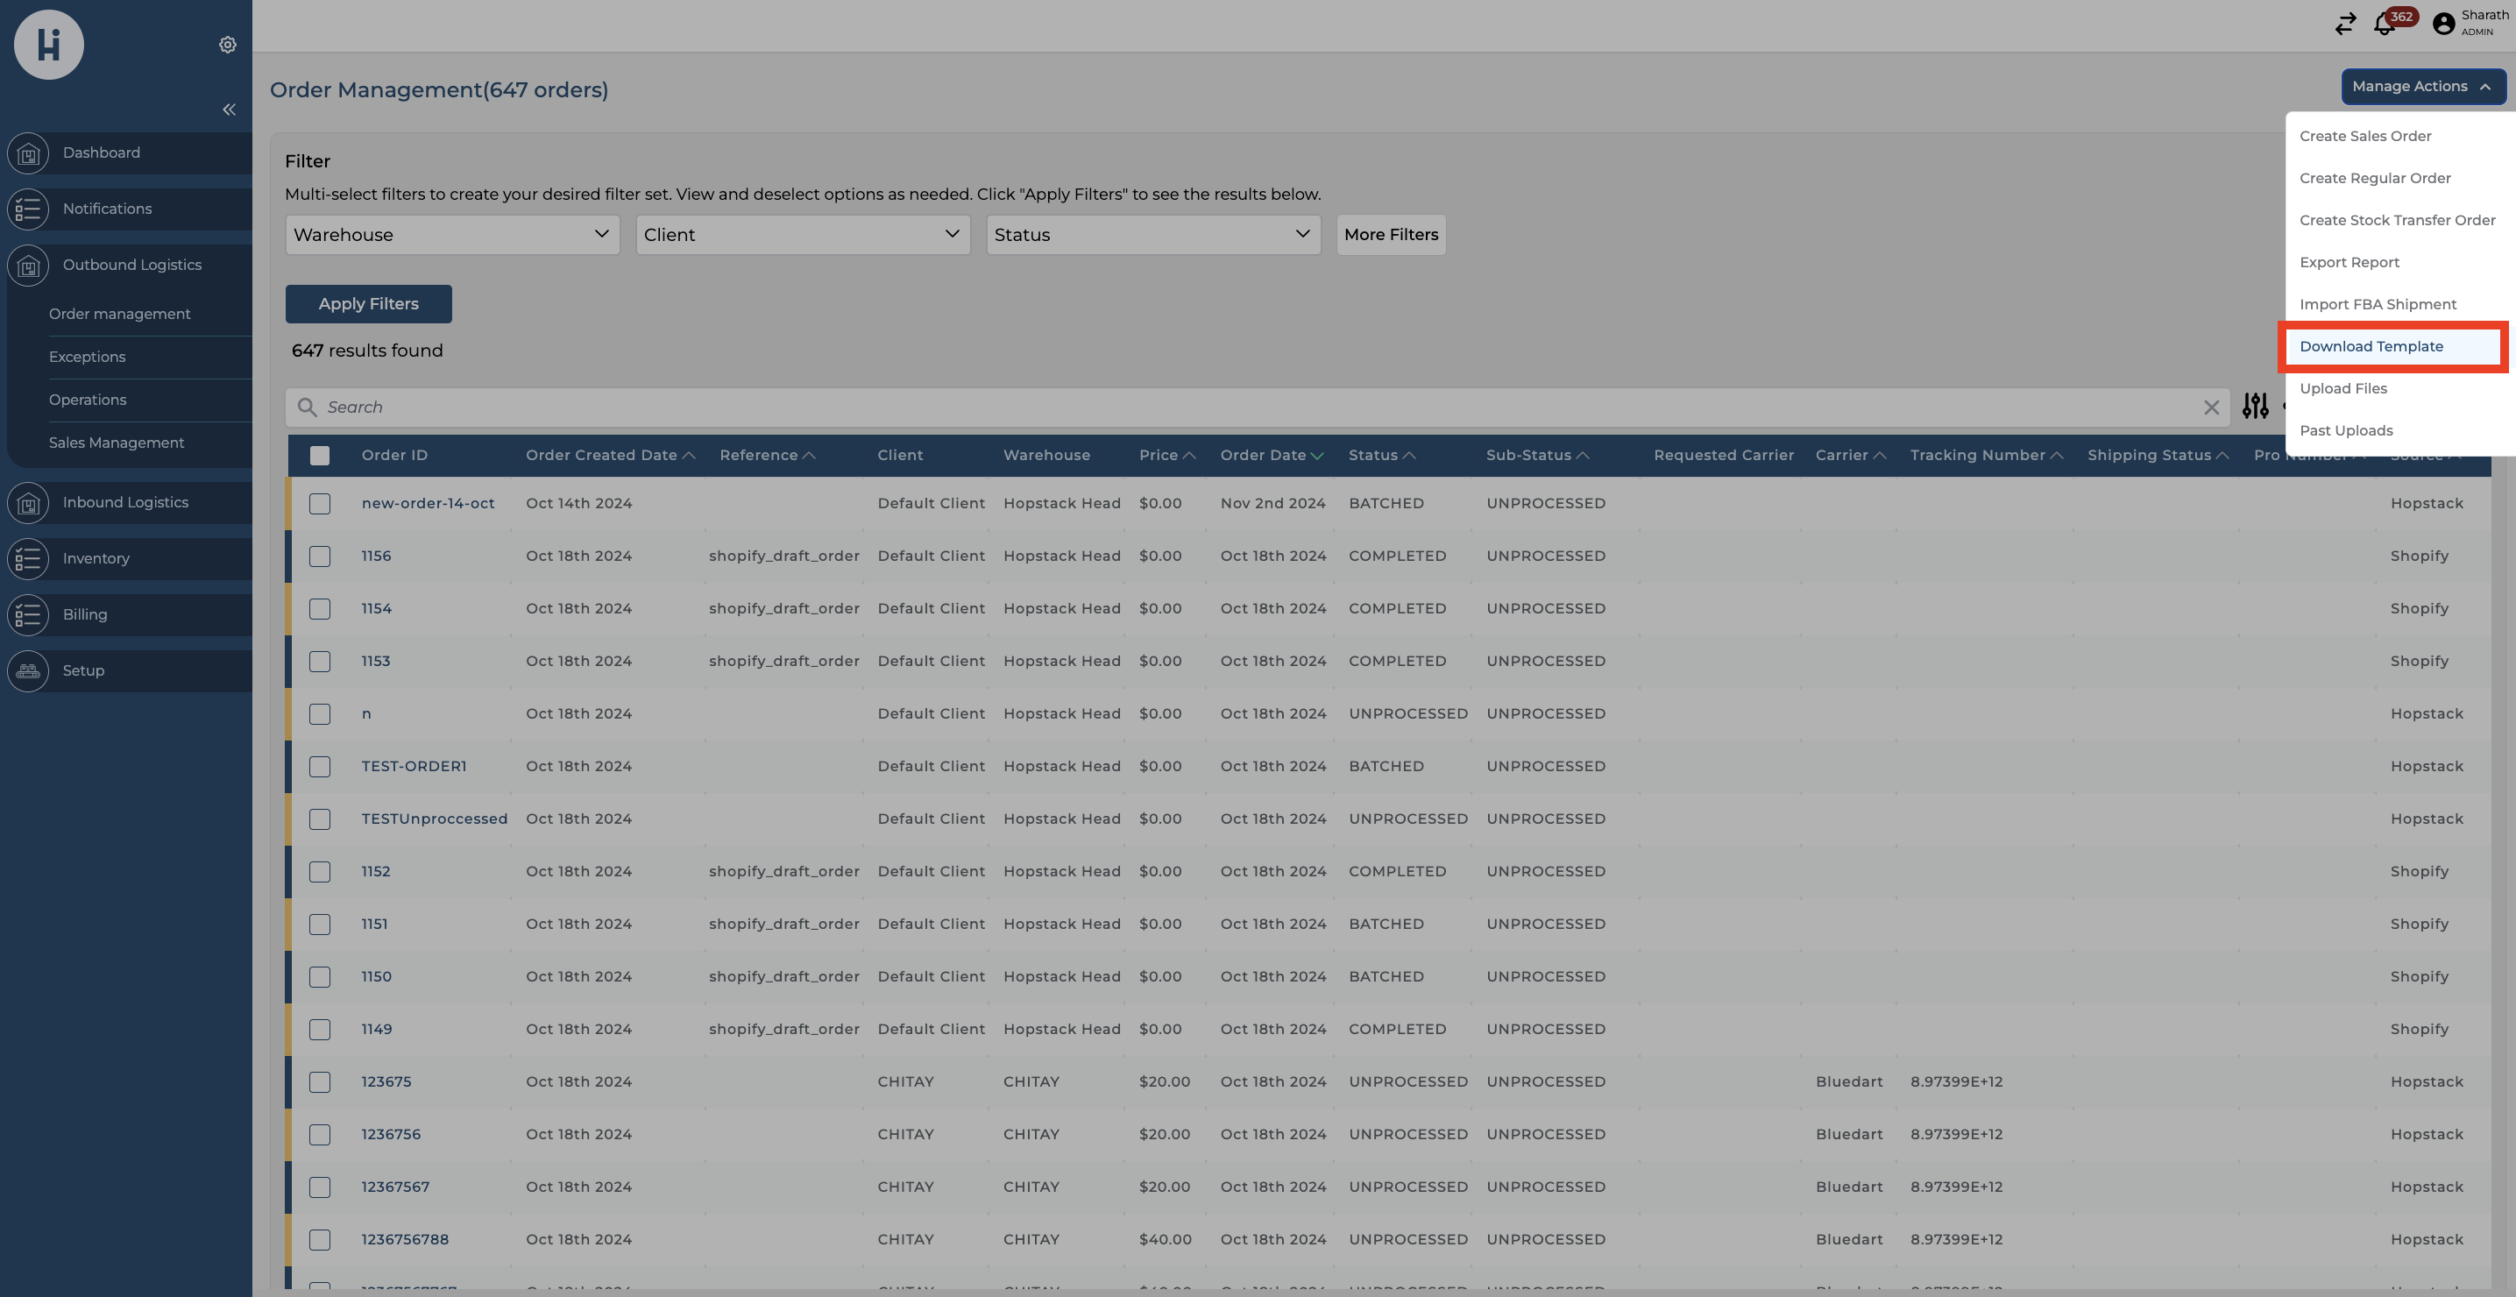This screenshot has width=2516, height=1297.
Task: Collapse the sidebar with double-chevron icon
Action: point(229,110)
